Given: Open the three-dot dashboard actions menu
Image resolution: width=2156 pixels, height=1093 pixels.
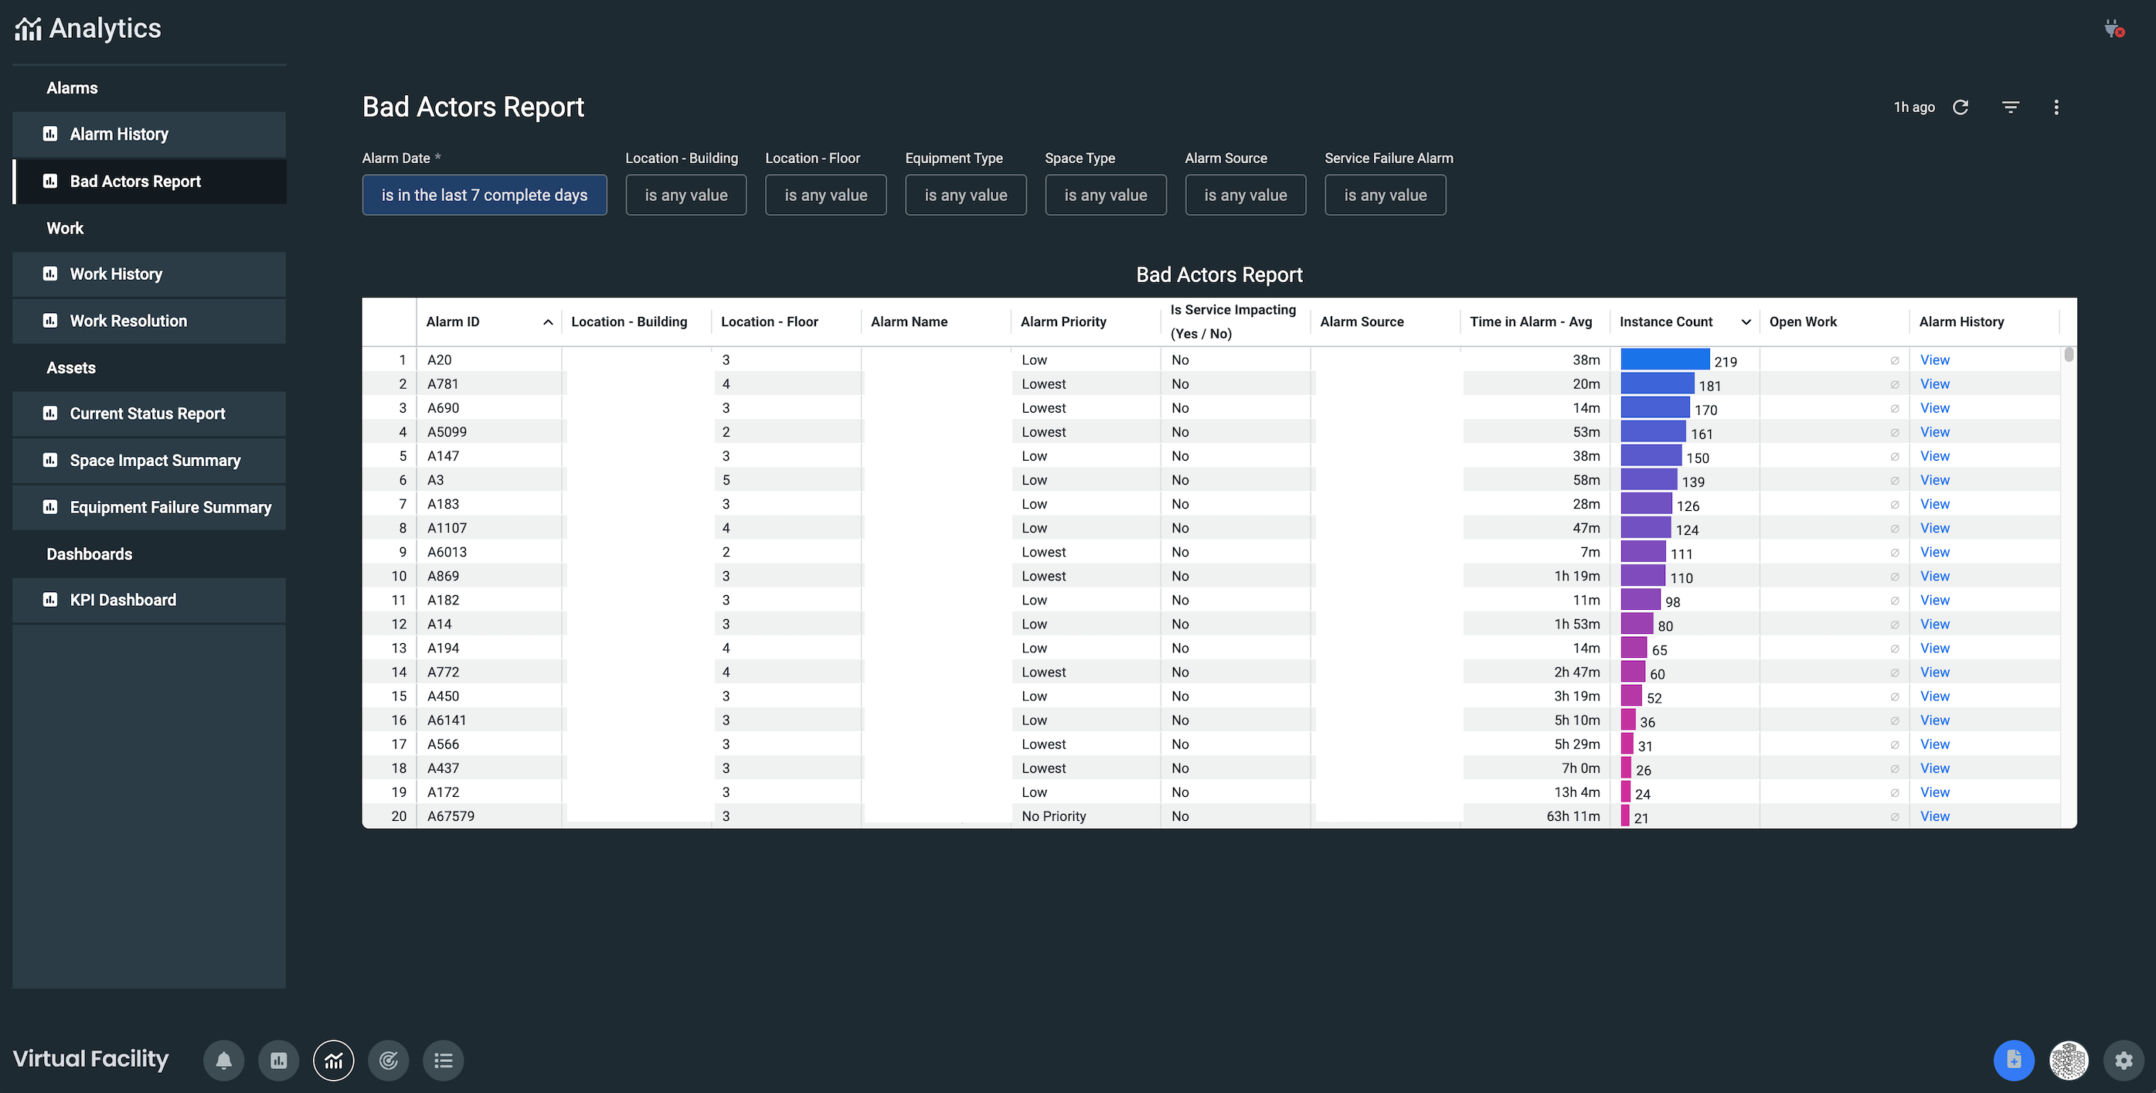Looking at the screenshot, I should pyautogui.click(x=2056, y=107).
